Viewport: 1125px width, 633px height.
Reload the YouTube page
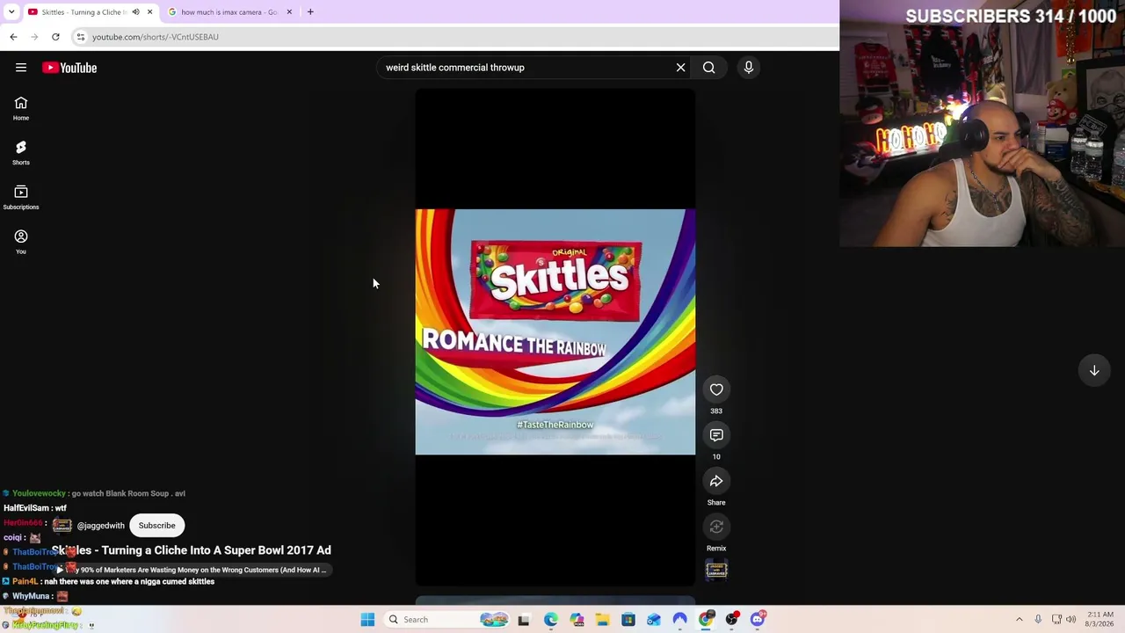click(55, 37)
